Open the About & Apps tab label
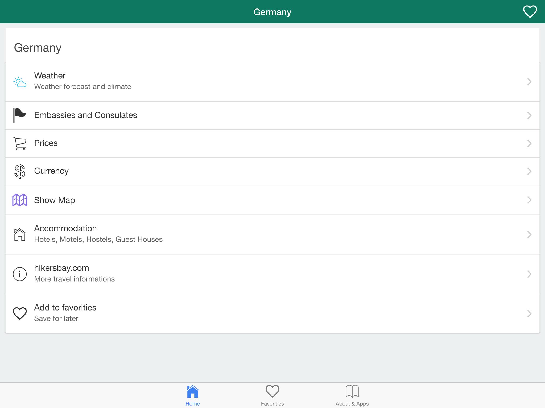This screenshot has width=545, height=408. [x=352, y=403]
